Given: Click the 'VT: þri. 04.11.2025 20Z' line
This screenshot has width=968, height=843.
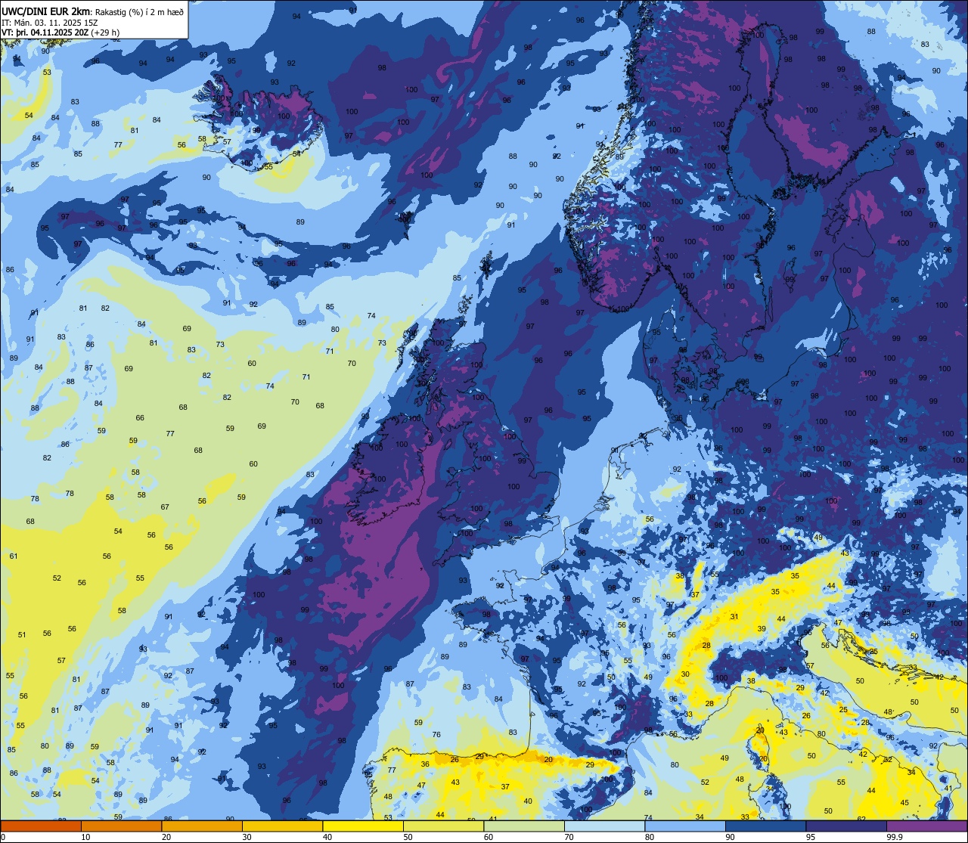Looking at the screenshot, I should (45, 33).
